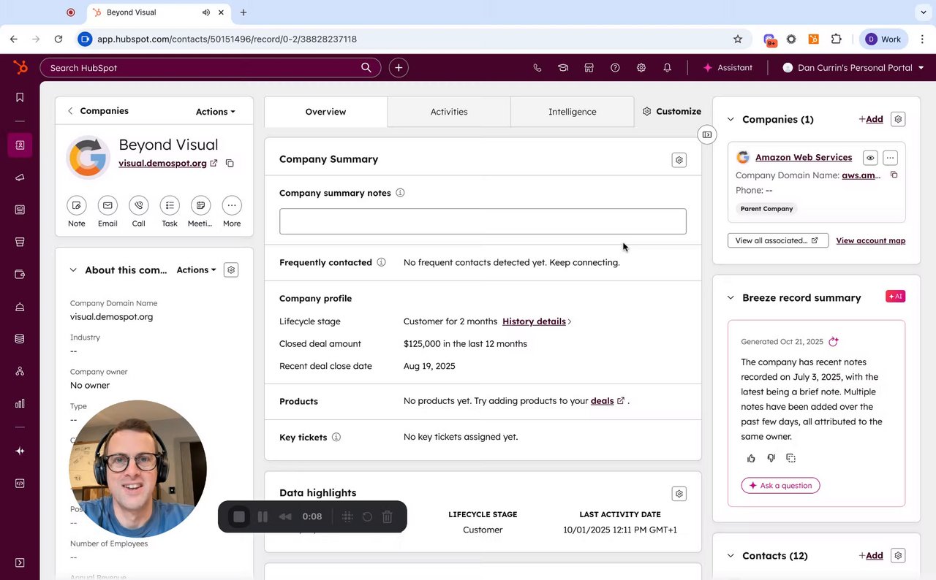Open the View account map link

coord(871,240)
